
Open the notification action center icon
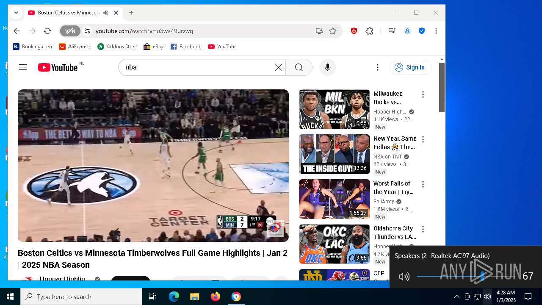pyautogui.click(x=528, y=297)
